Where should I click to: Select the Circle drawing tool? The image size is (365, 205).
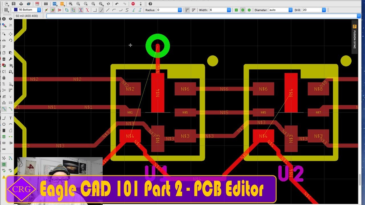4,124
